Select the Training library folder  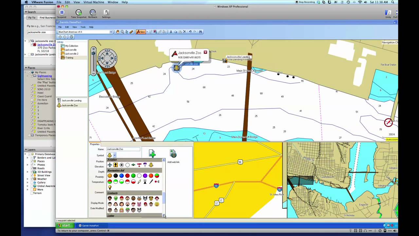pos(67,58)
